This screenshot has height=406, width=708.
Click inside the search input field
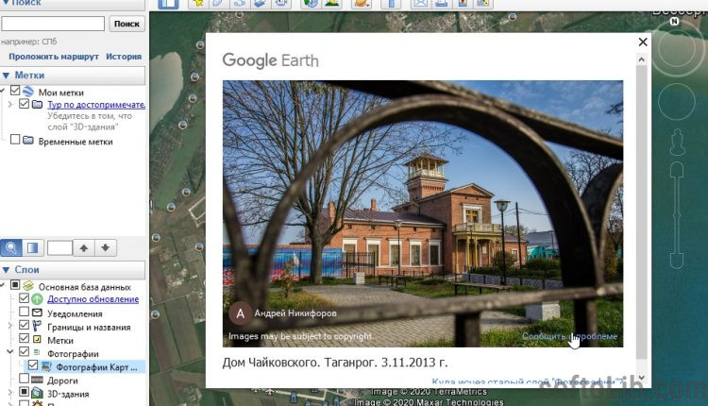[53, 24]
